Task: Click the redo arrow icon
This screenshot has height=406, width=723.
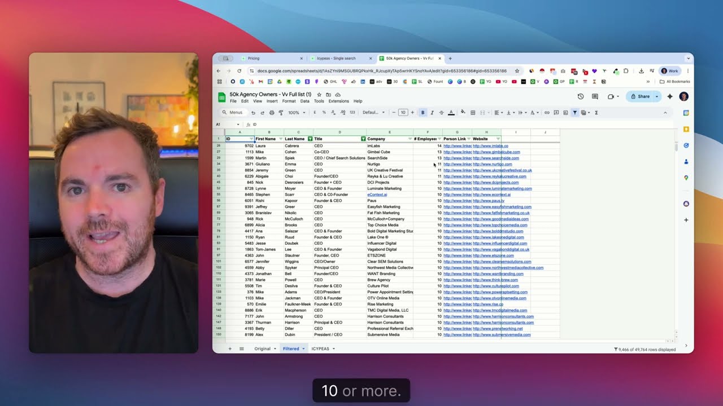Action: [262, 113]
